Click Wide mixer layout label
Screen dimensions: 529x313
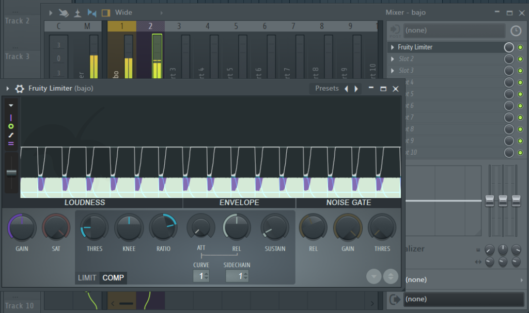pos(123,13)
